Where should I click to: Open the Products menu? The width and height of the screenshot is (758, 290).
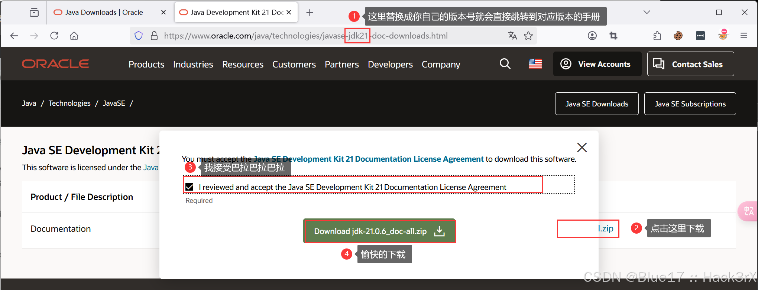[146, 64]
